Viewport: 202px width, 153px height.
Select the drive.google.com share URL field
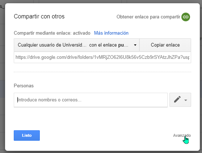click(102, 57)
